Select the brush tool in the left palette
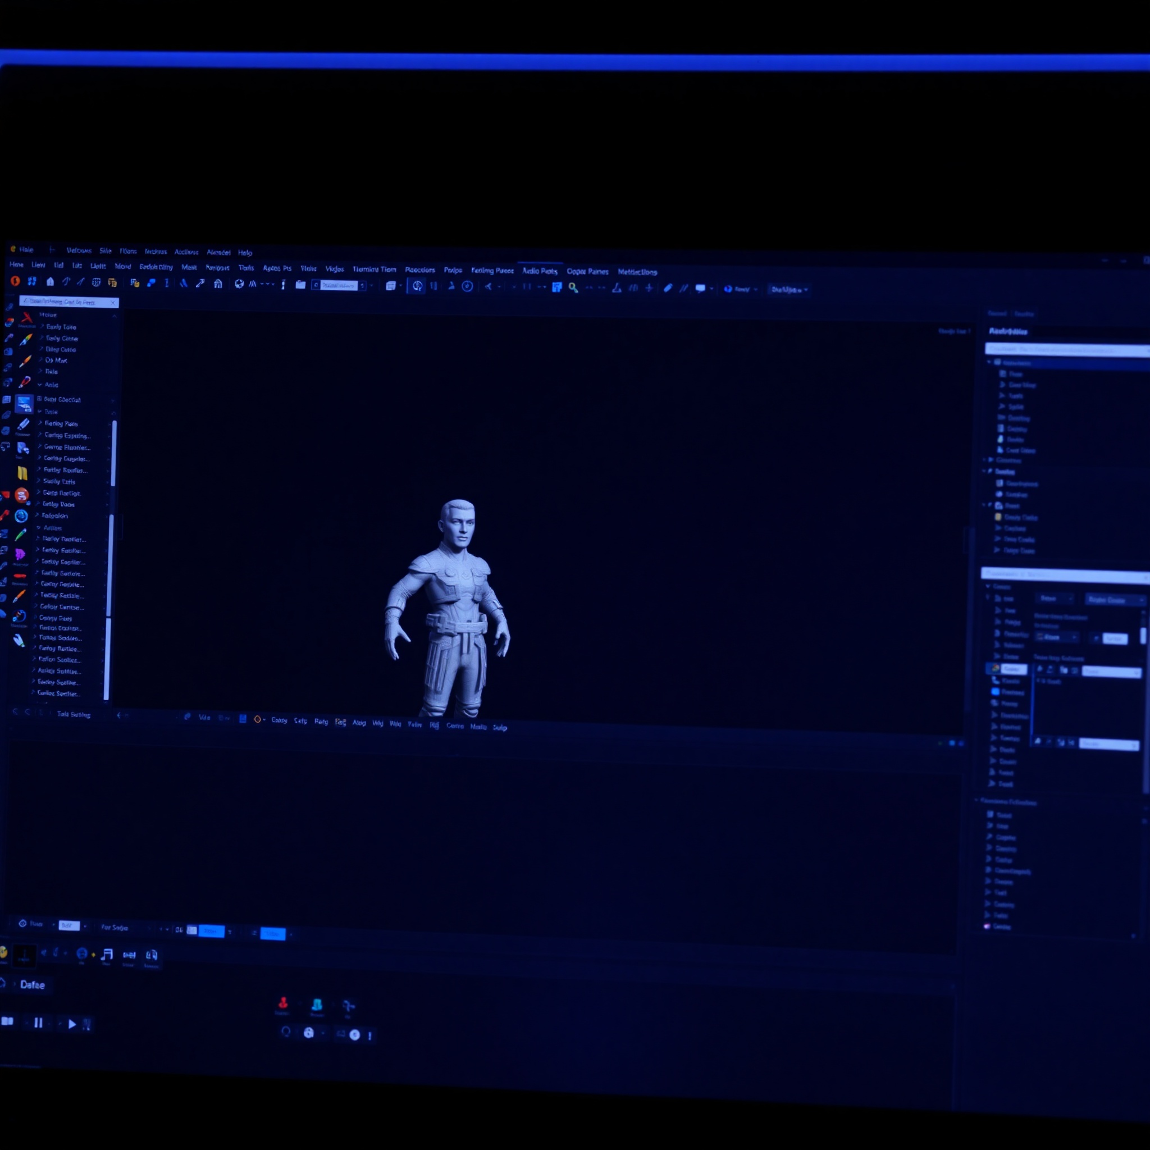1150x1150 pixels. pyautogui.click(x=24, y=339)
